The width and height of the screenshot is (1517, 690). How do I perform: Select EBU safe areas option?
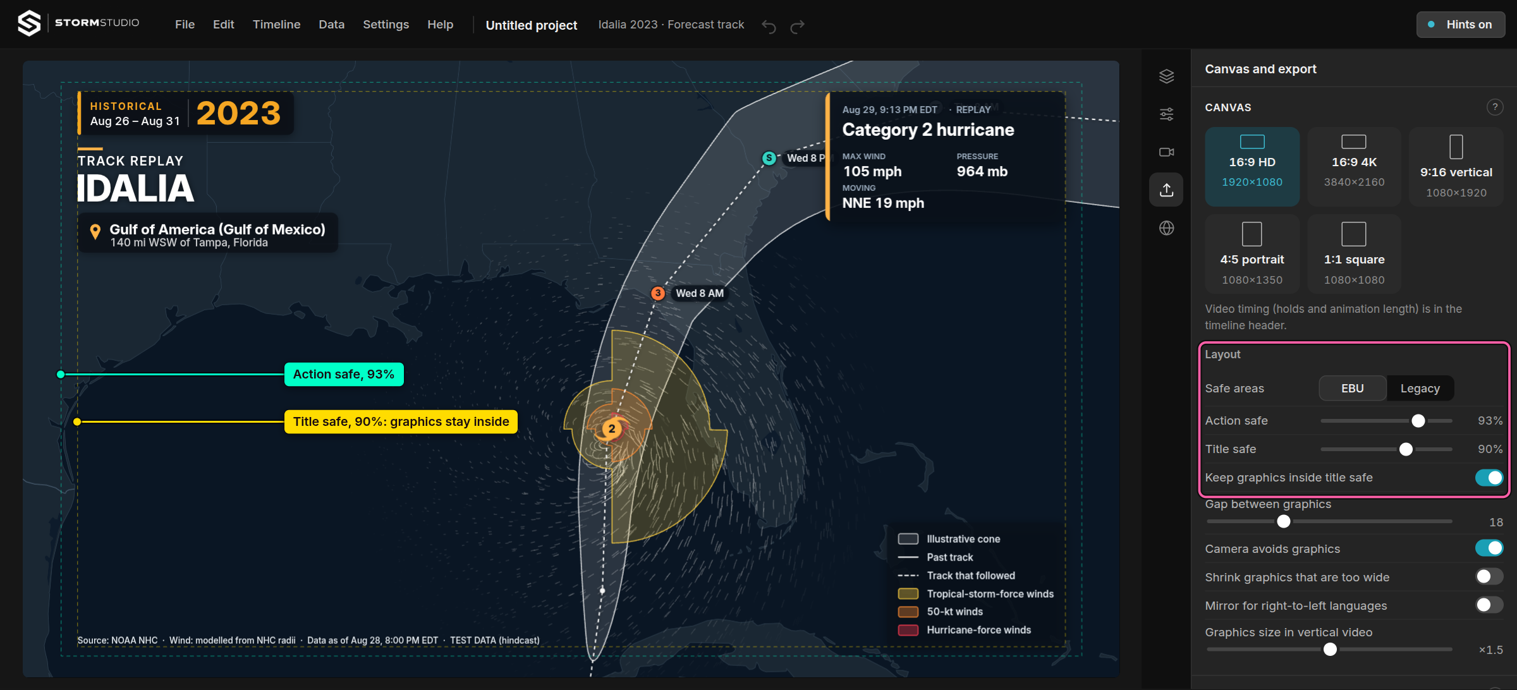[1353, 388]
